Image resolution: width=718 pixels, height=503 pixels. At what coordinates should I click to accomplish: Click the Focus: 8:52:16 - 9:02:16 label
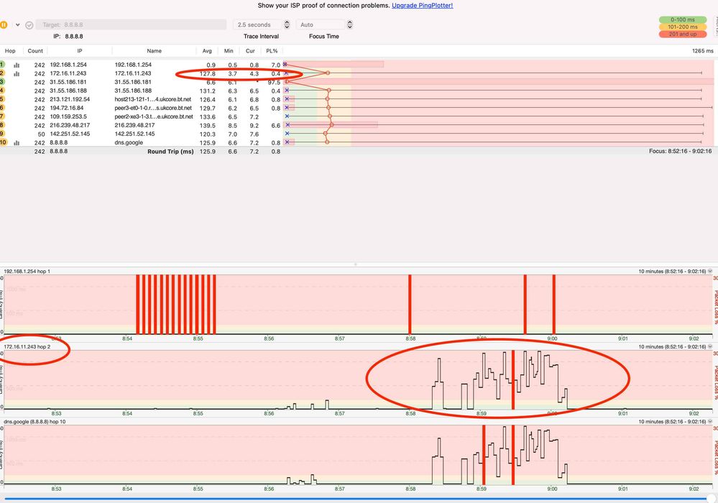(x=680, y=151)
